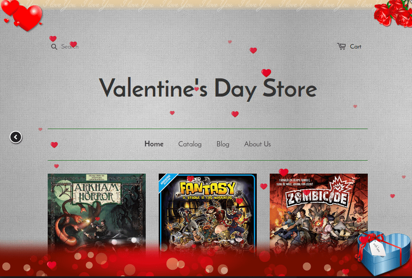Click the round back arrow button
Image resolution: width=412 pixels, height=278 pixels.
tap(16, 137)
